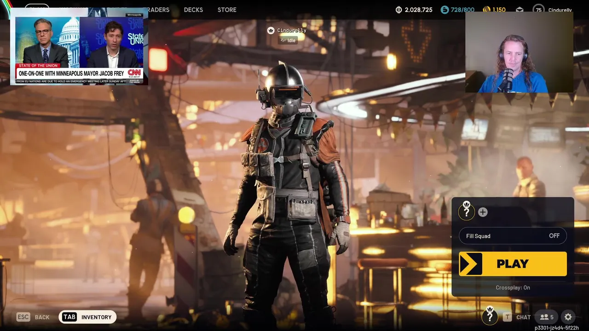Click the Idle status label
Viewport: 589px width, 331px height.
click(288, 40)
